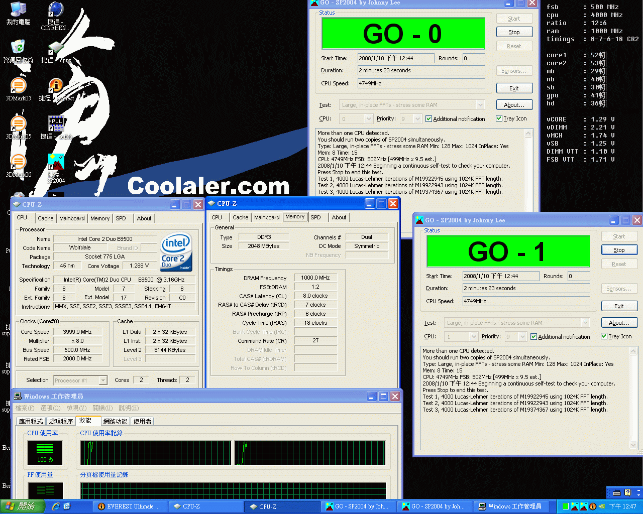Switch to 應用程式 tab in Task Manager

(31, 422)
